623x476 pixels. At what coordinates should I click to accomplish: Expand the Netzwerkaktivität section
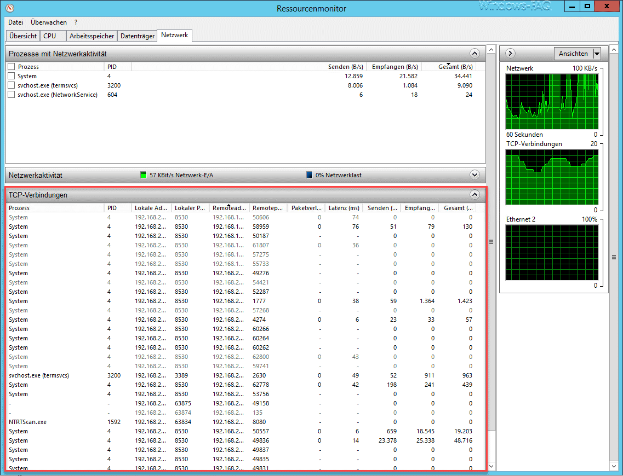pyautogui.click(x=475, y=175)
